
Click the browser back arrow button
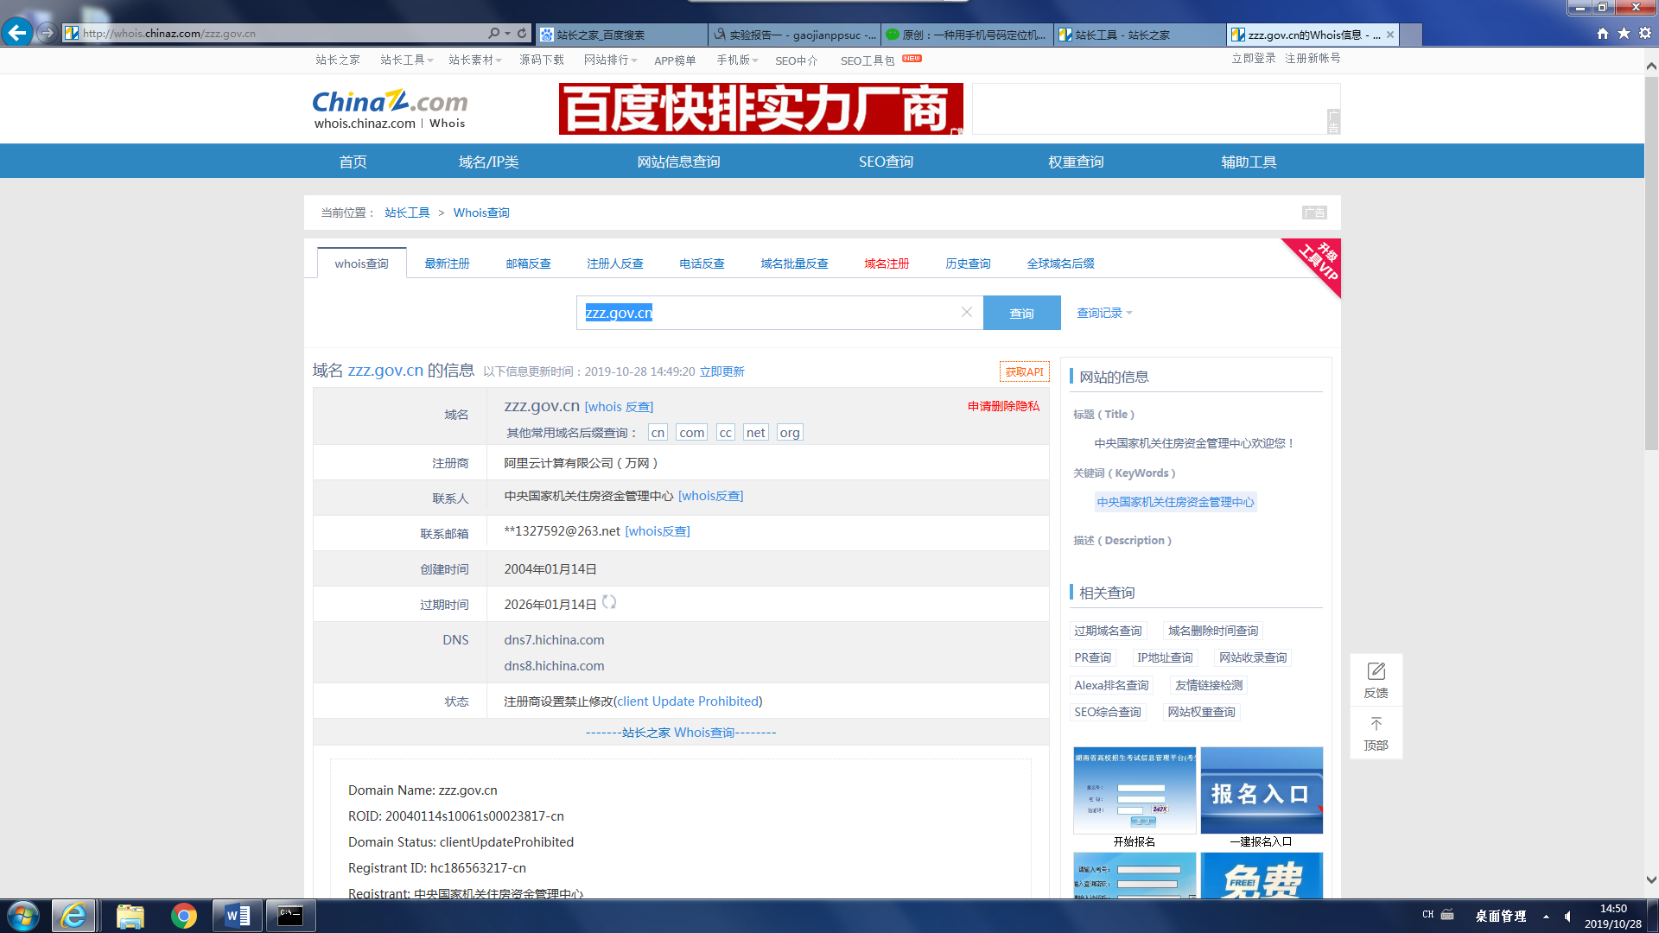point(17,33)
